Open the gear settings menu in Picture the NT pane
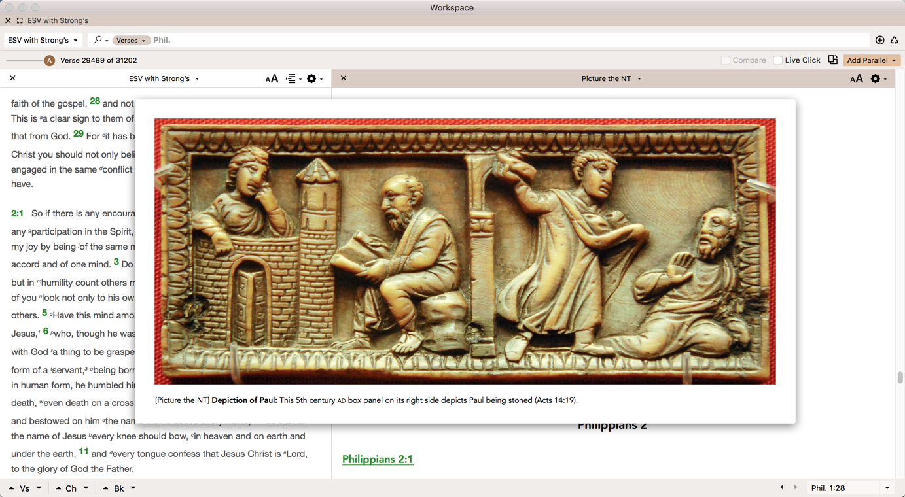 point(878,78)
